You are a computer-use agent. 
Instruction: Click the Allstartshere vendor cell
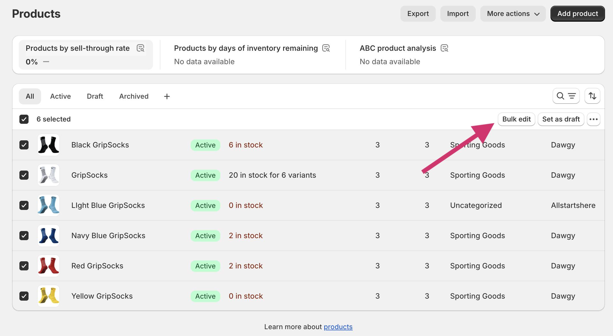click(573, 205)
